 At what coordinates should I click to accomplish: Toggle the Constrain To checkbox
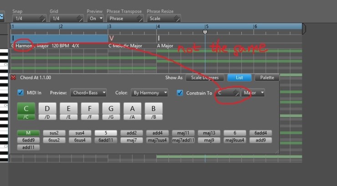point(180,93)
